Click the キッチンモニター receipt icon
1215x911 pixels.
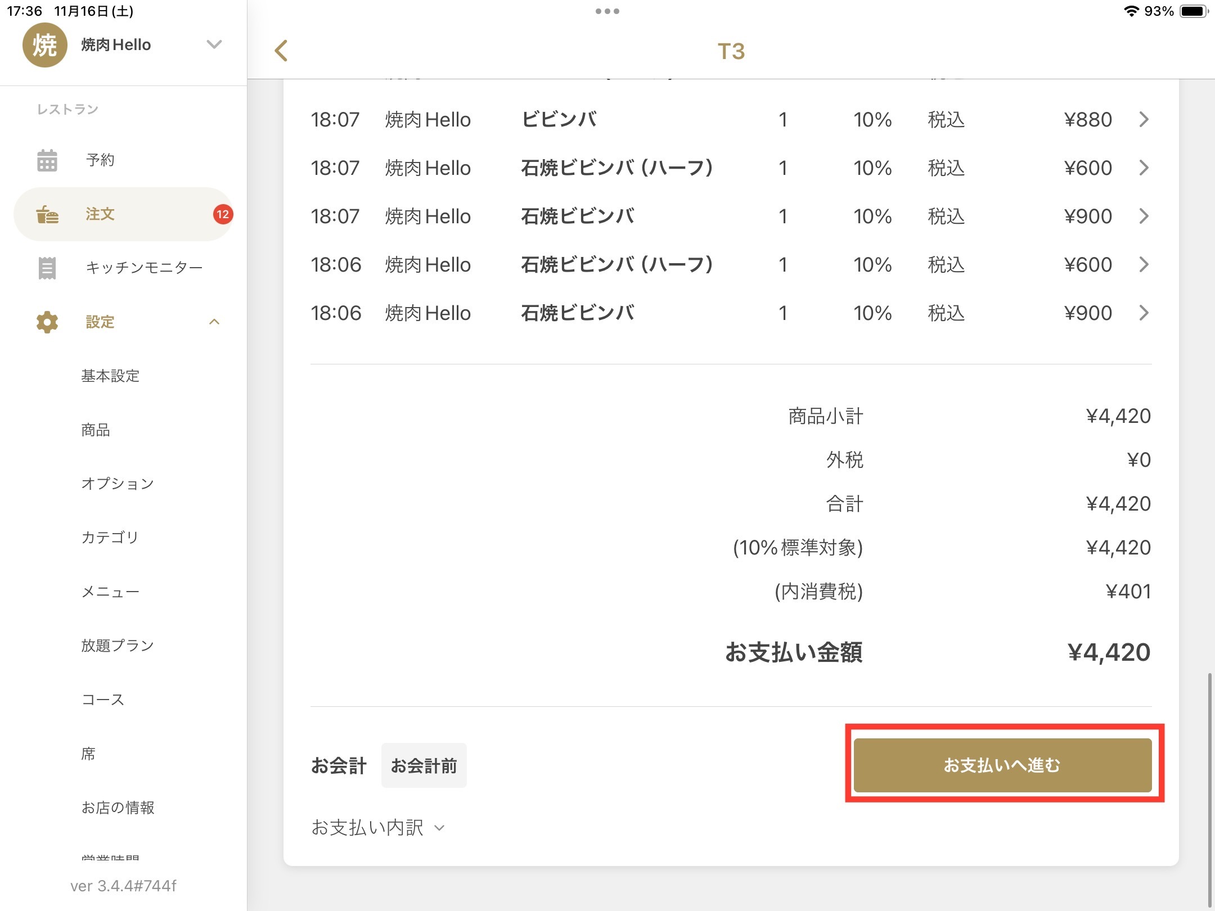click(47, 268)
